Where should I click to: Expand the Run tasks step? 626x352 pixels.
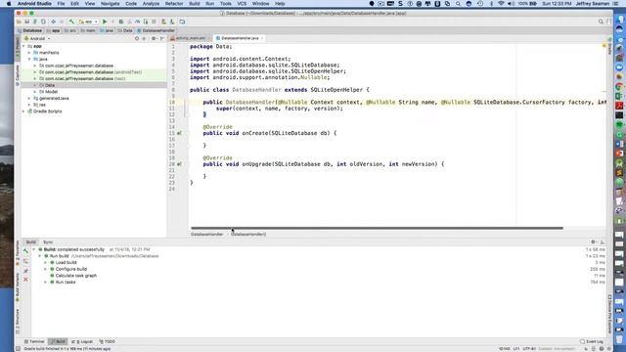tap(46, 283)
